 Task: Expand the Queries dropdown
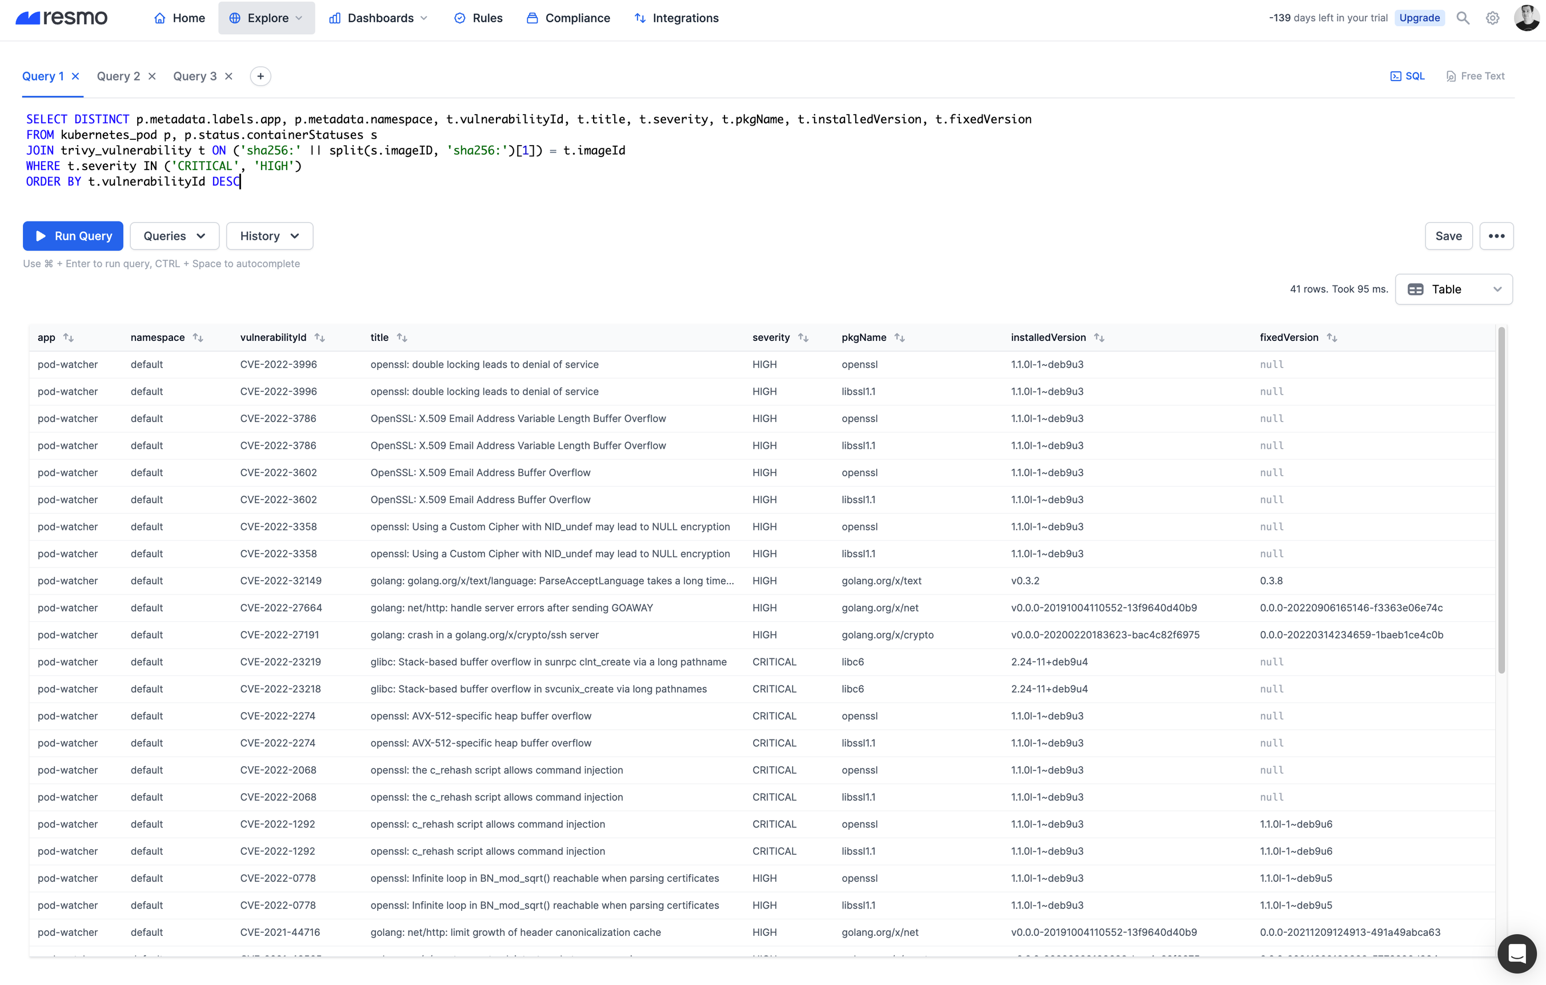[x=174, y=236]
